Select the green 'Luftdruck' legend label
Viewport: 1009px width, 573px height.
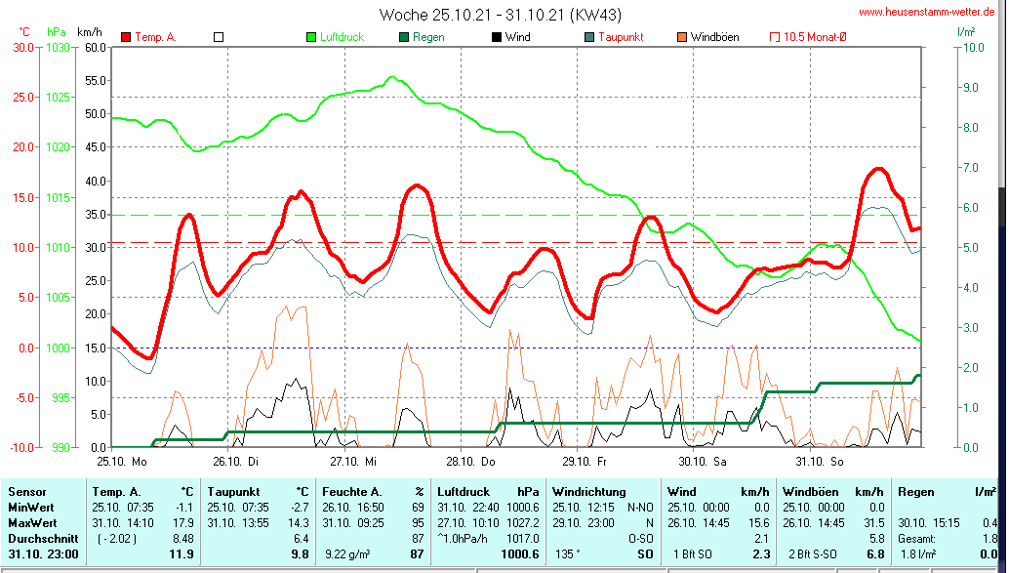pyautogui.click(x=342, y=37)
